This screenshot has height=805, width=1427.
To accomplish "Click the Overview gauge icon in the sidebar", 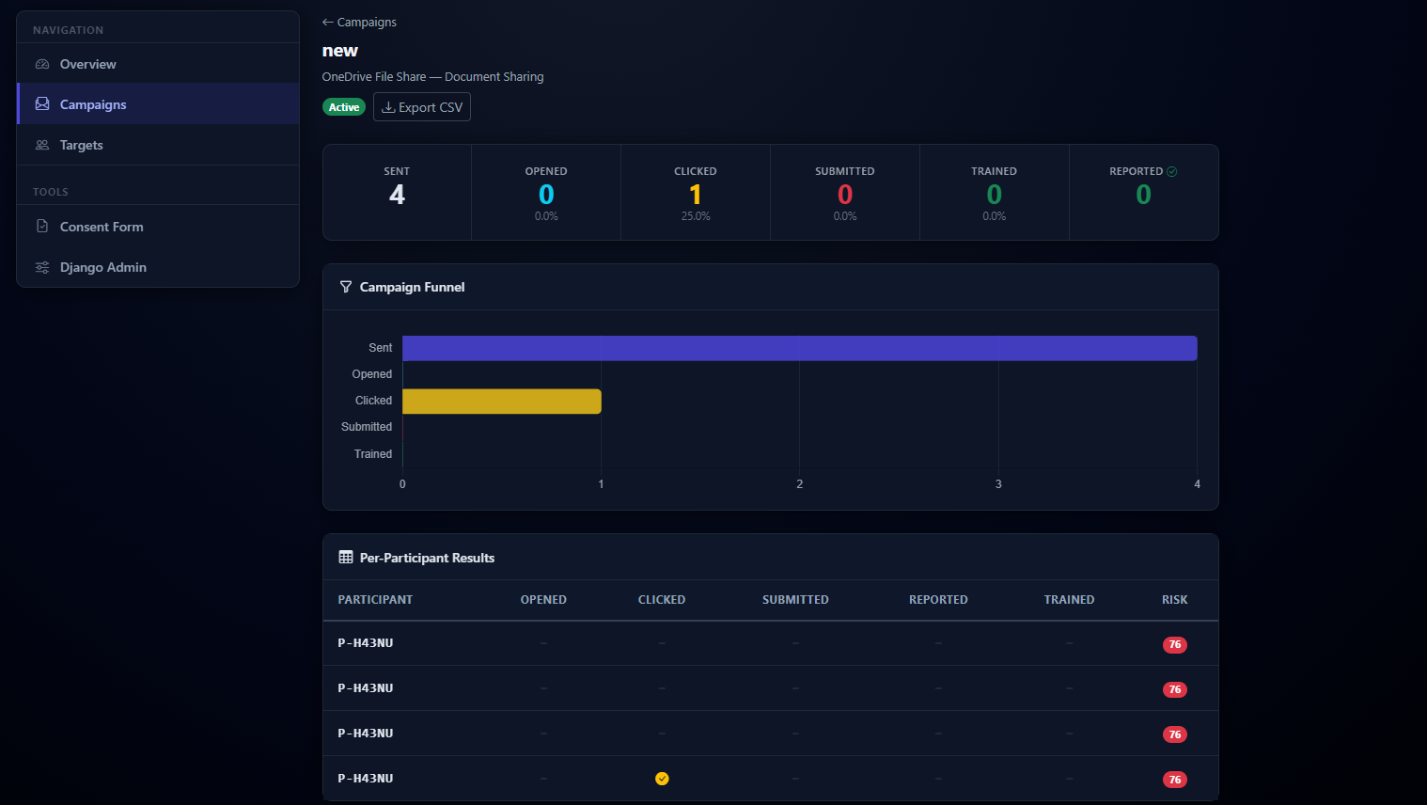I will 41,63.
